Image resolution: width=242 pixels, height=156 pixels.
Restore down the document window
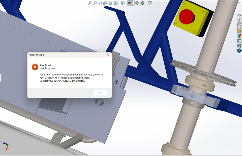point(233,3)
